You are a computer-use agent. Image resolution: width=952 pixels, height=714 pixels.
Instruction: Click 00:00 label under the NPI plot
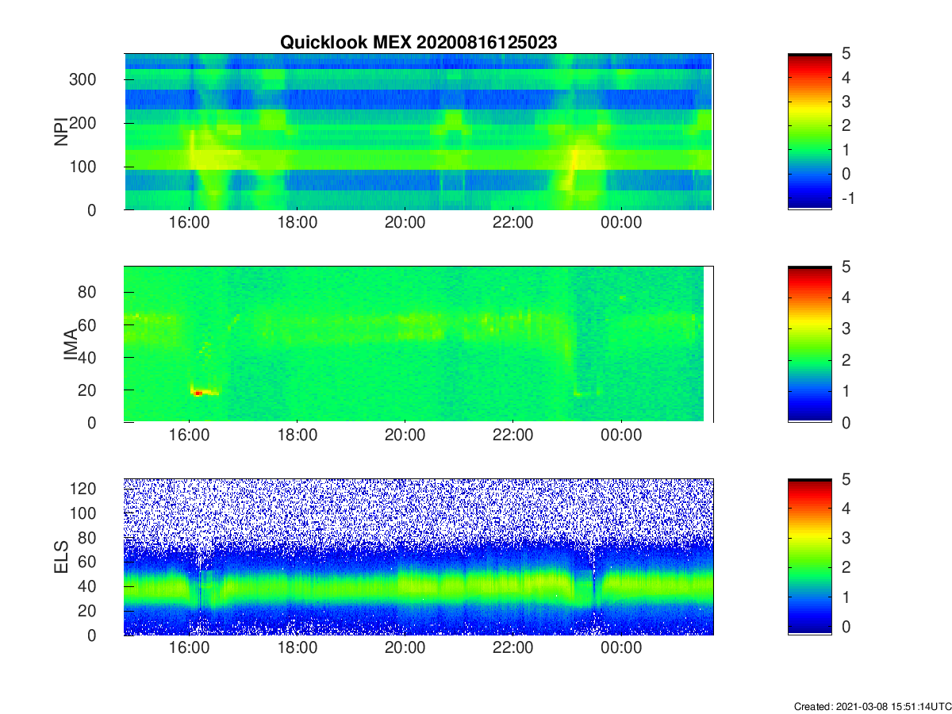(x=621, y=223)
